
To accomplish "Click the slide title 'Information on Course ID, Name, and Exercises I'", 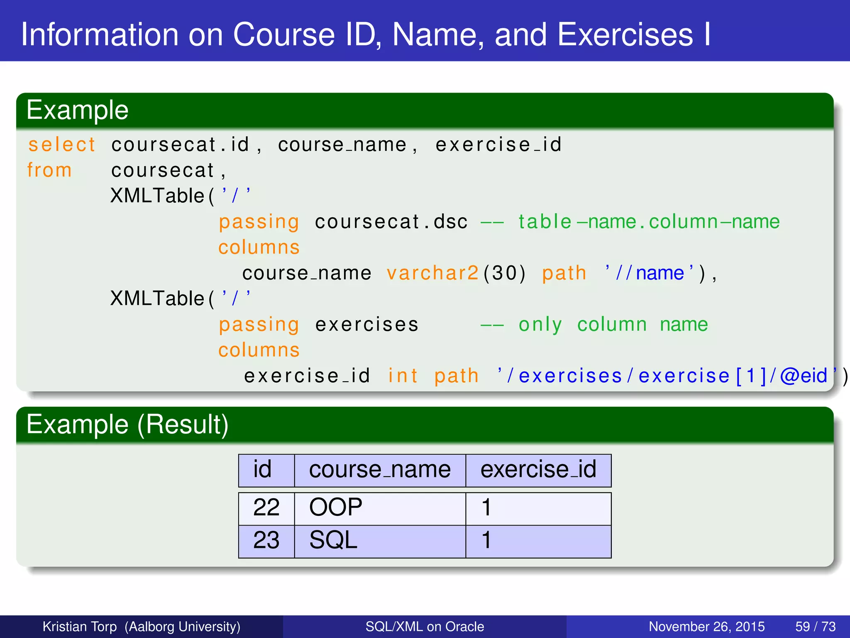I will 366,34.
